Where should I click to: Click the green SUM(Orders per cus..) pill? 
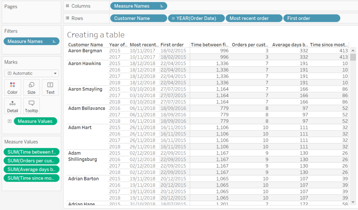[x=31, y=160]
